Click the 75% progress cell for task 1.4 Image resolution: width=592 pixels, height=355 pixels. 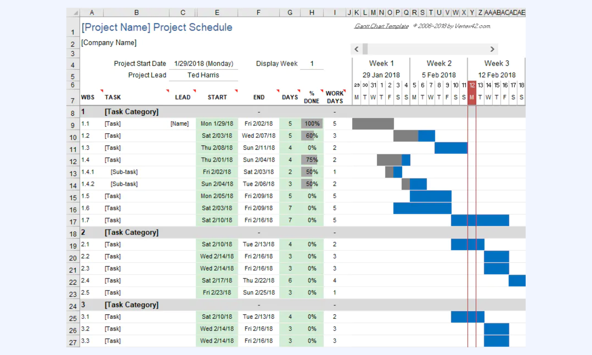(312, 160)
